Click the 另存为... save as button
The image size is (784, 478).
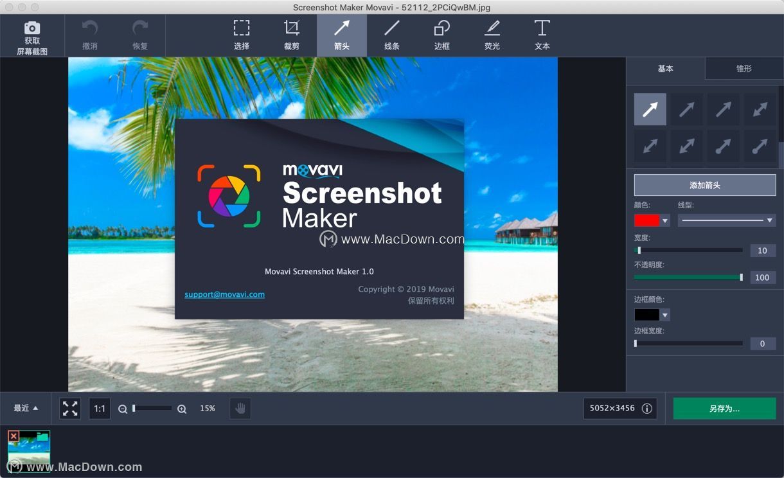pyautogui.click(x=724, y=409)
